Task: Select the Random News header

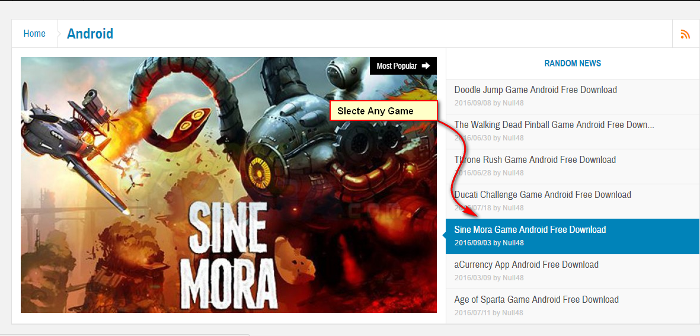Action: (573, 63)
